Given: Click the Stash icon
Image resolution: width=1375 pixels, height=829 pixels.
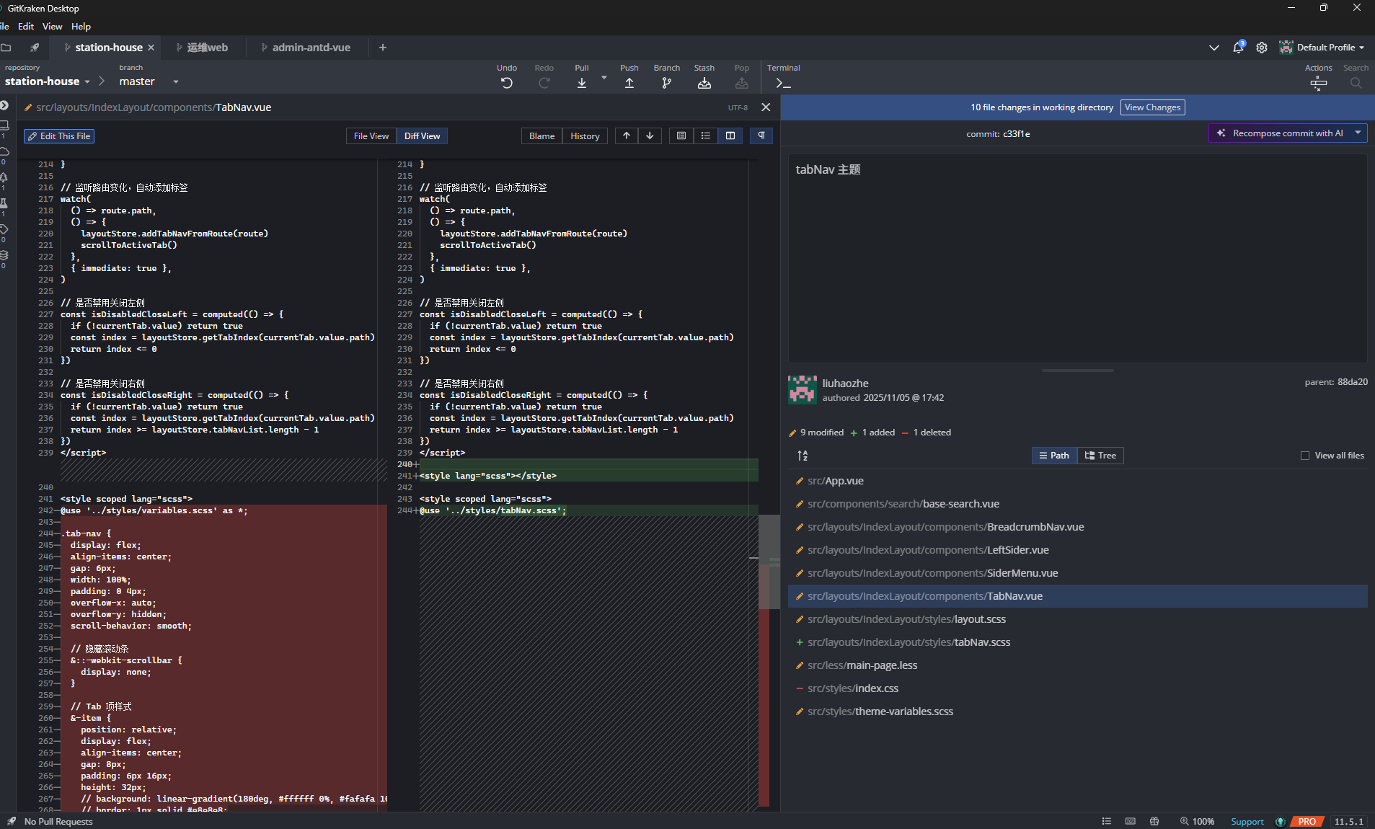Looking at the screenshot, I should 704,83.
